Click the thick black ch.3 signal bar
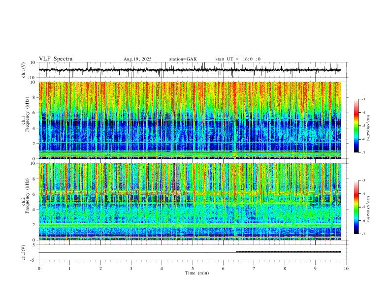390x301 pixels. point(289,252)
